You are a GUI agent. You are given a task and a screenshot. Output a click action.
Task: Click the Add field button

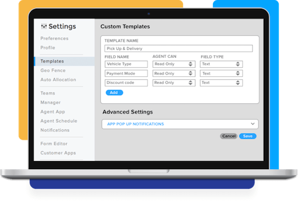tap(114, 93)
